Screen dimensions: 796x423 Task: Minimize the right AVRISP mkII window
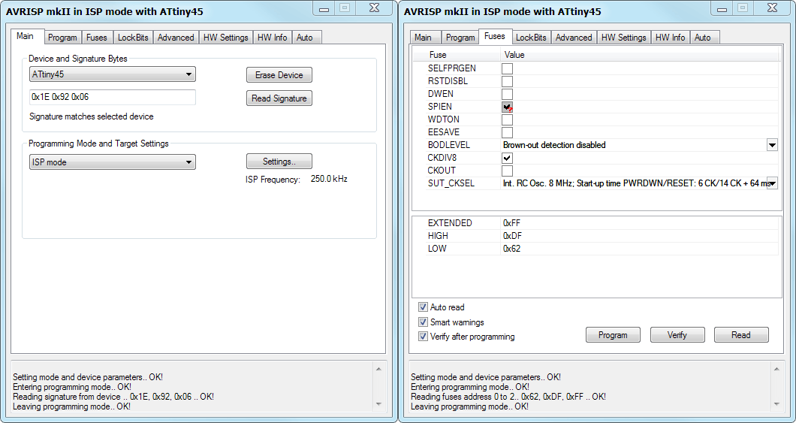tap(722, 8)
